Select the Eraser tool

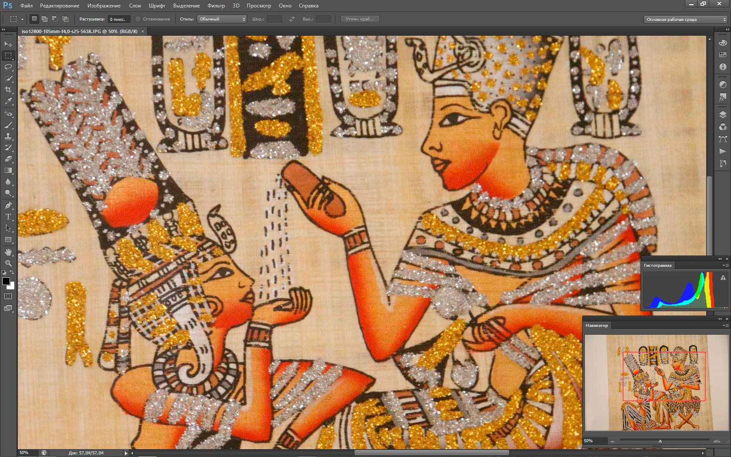tap(8, 159)
